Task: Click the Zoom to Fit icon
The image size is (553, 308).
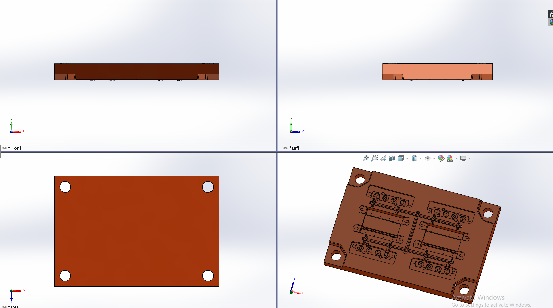Action: click(x=365, y=158)
